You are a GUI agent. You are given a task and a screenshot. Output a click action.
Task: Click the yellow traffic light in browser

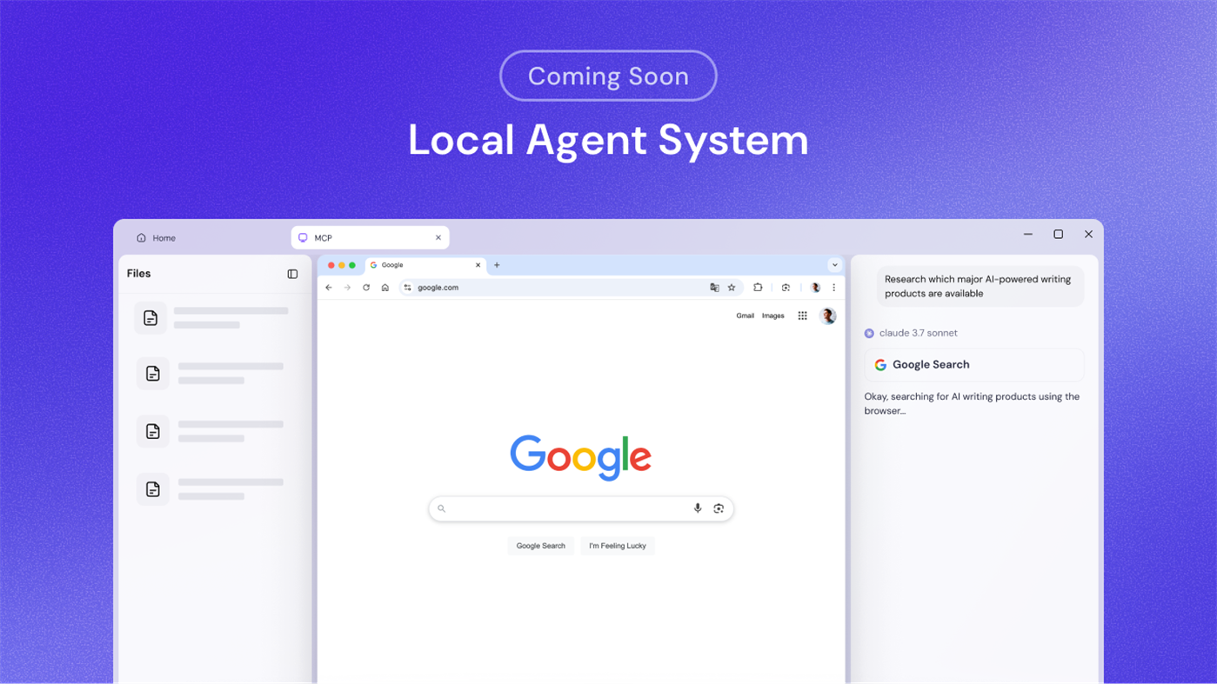(x=342, y=265)
